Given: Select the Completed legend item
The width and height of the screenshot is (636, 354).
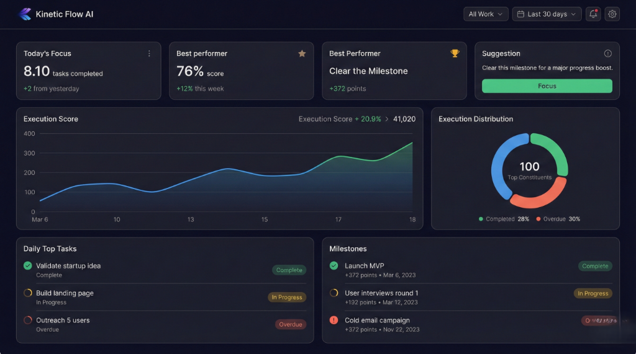Looking at the screenshot, I should [504, 219].
